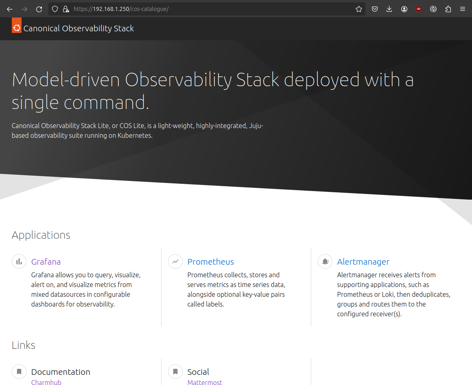Click the Alertmanager bell icon
This screenshot has height=385, width=472.
[x=325, y=262]
